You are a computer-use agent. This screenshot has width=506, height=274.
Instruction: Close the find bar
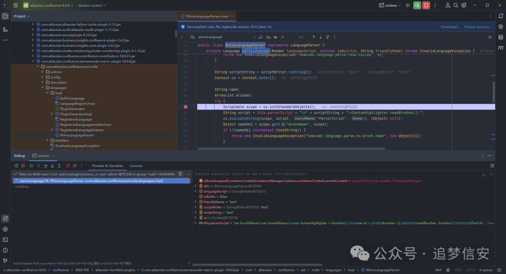click(490, 37)
